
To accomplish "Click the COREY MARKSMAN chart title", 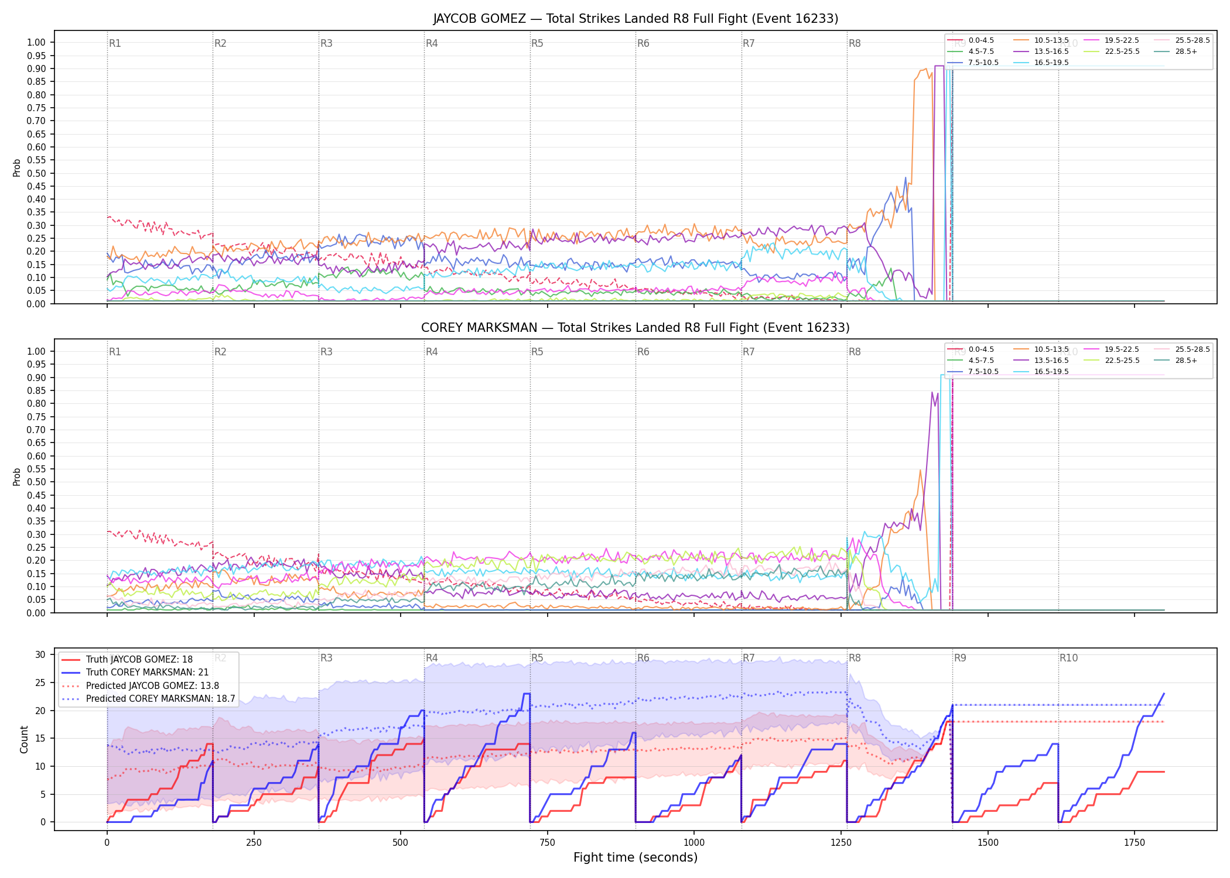I will coord(635,328).
